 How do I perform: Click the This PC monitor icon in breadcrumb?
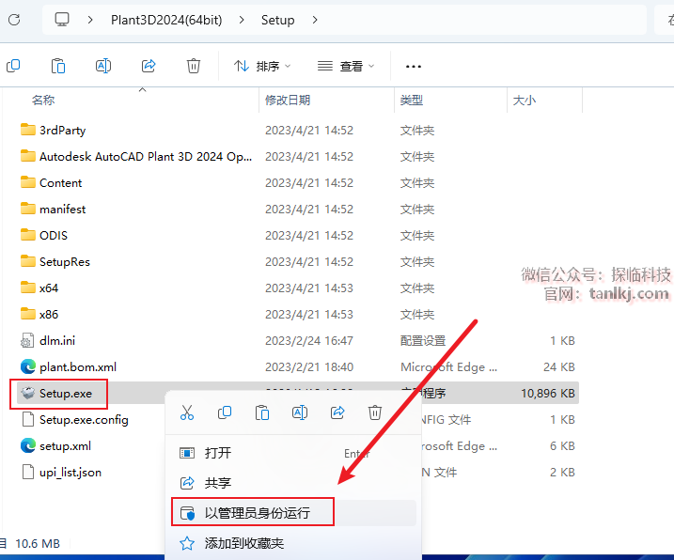pos(62,20)
